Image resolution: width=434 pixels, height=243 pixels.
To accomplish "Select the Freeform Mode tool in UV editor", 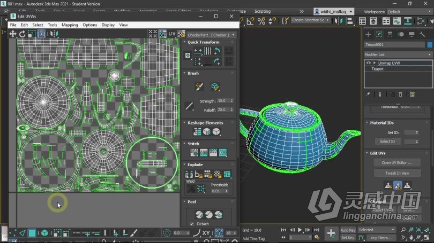I will (41, 34).
